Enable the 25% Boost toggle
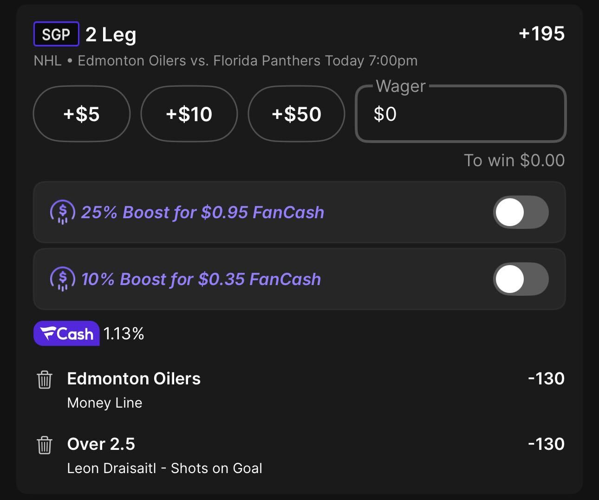Screen dimensions: 599x500 coord(521,212)
